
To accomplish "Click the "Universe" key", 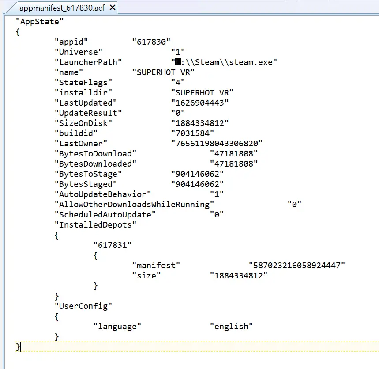I will (x=79, y=52).
